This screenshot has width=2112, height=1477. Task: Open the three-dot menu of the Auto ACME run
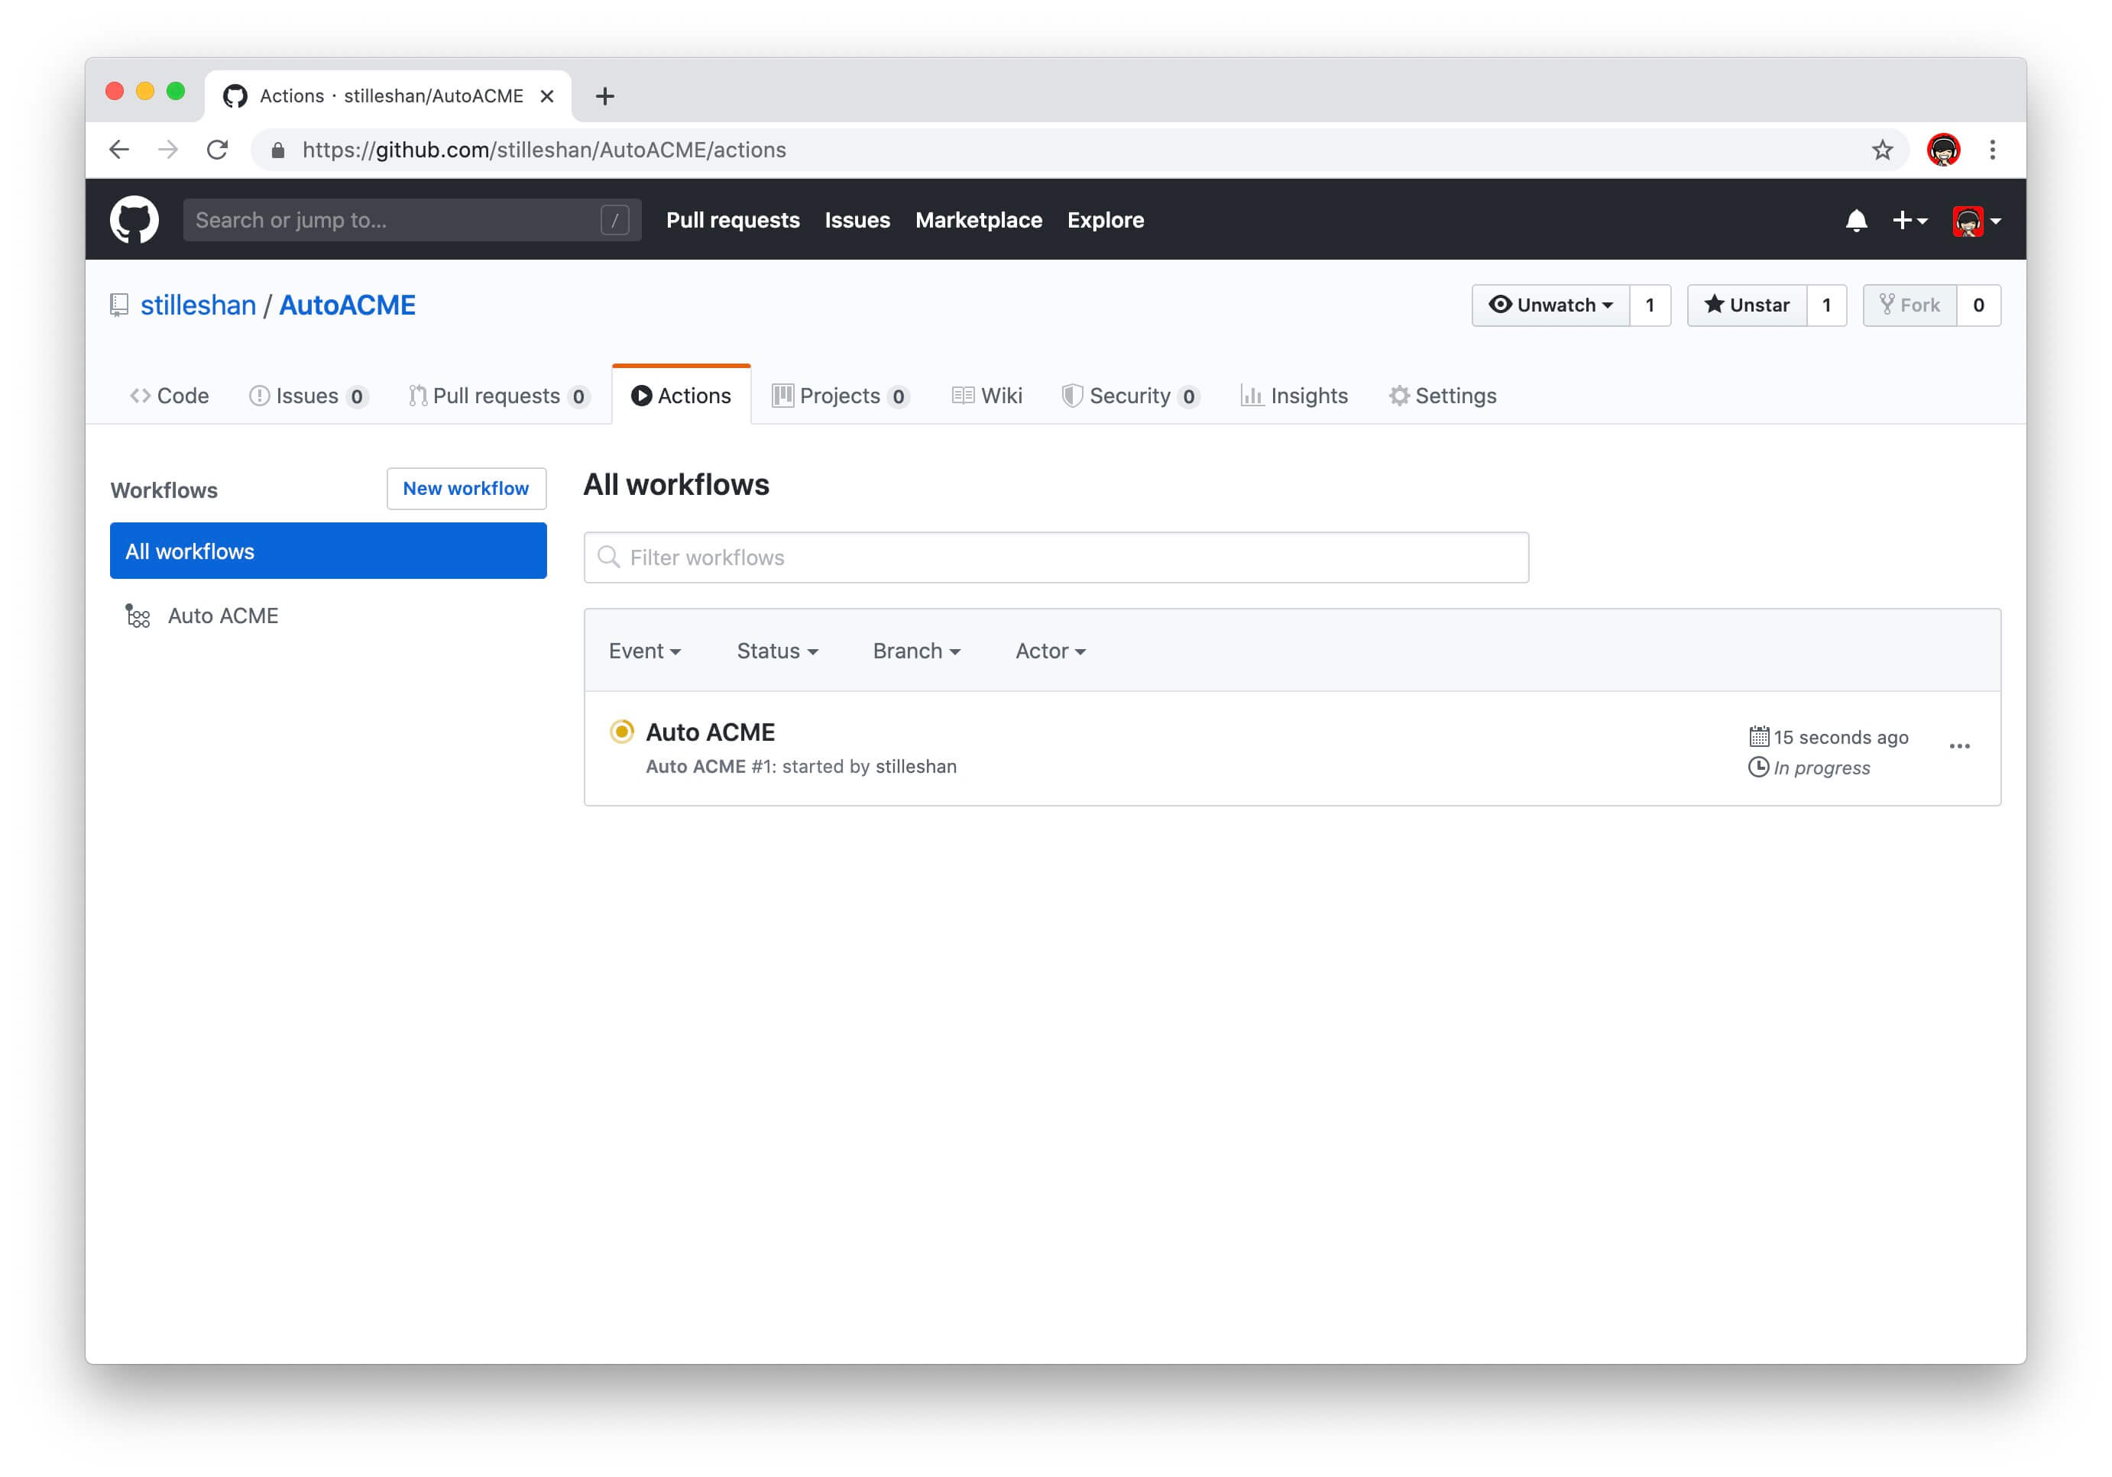click(1959, 746)
